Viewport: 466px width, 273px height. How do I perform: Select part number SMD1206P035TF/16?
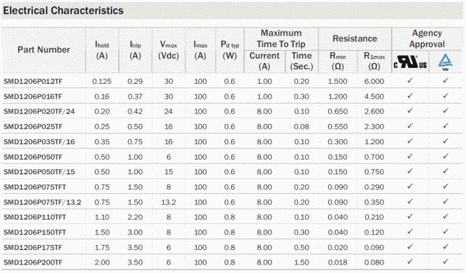click(39, 142)
